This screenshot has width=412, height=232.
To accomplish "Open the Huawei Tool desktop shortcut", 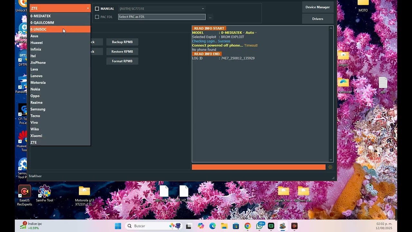I will tap(23, 141).
